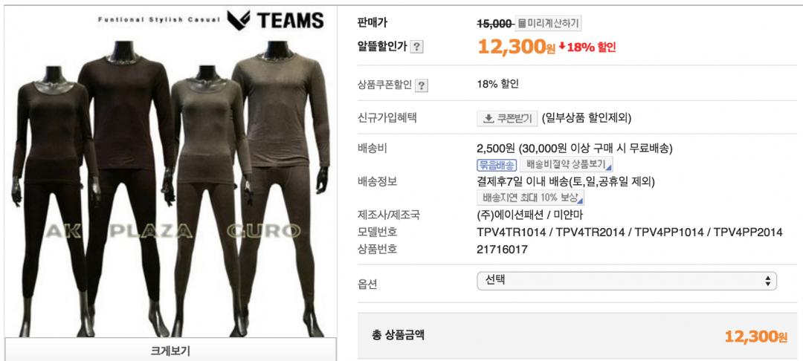803x361 pixels.
Task: Click 크게보기 to enlarge the product image
Action: click(170, 351)
